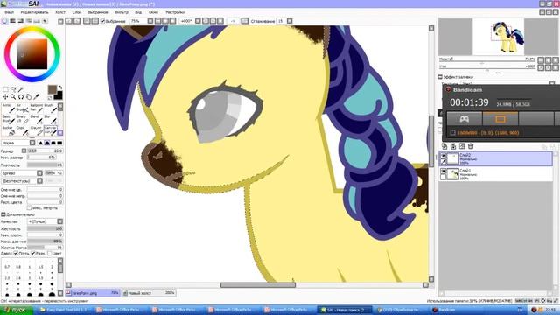
Task: Open the 75% zoom level dropdown
Action: (150, 21)
